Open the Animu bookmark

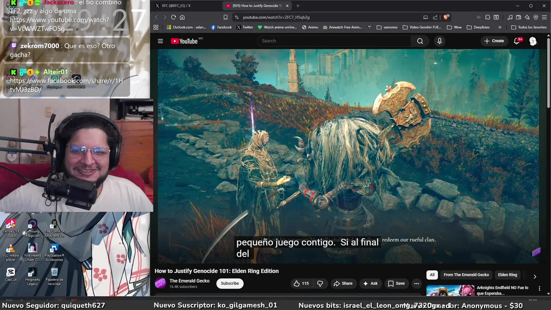310,27
